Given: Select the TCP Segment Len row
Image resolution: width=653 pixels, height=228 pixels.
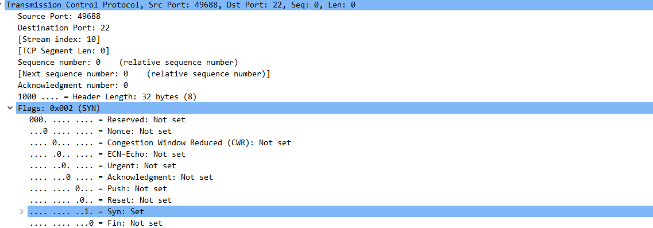Looking at the screenshot, I should pos(63,51).
